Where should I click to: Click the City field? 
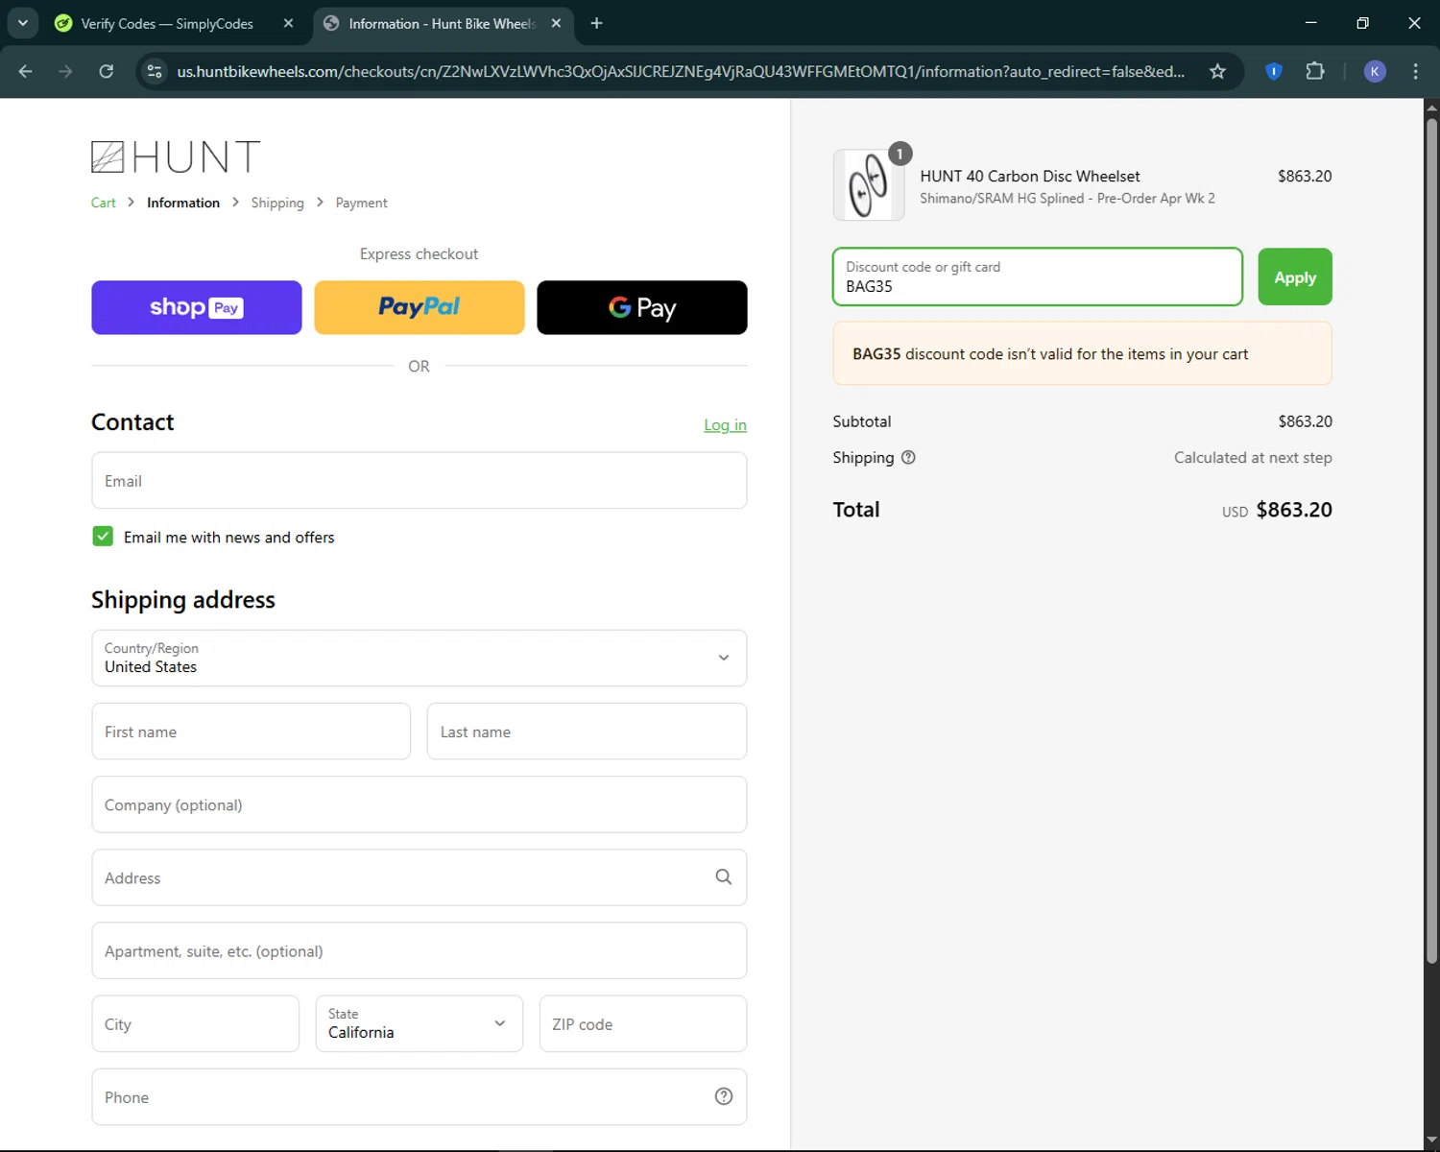pyautogui.click(x=196, y=1023)
